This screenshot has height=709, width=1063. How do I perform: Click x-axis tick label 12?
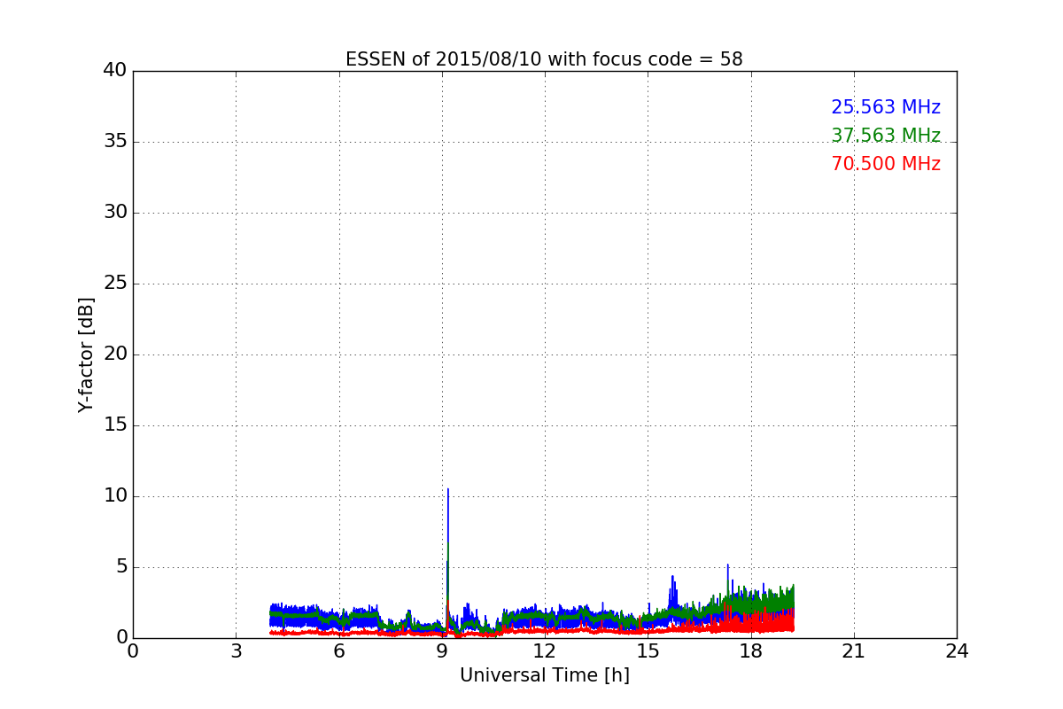click(x=545, y=651)
